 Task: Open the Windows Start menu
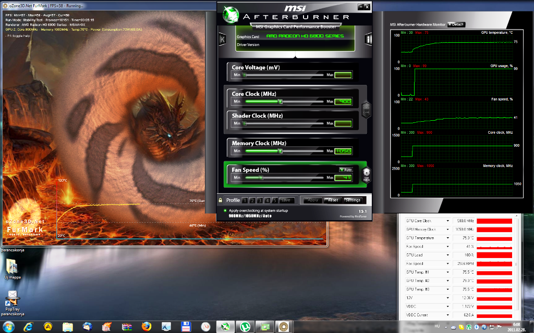[x=8, y=327]
